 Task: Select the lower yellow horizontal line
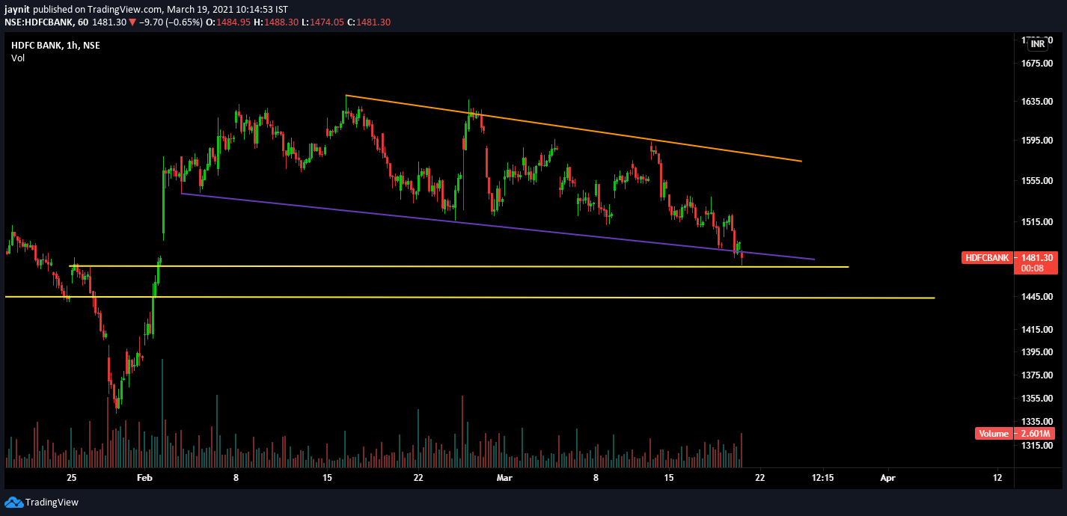470,298
